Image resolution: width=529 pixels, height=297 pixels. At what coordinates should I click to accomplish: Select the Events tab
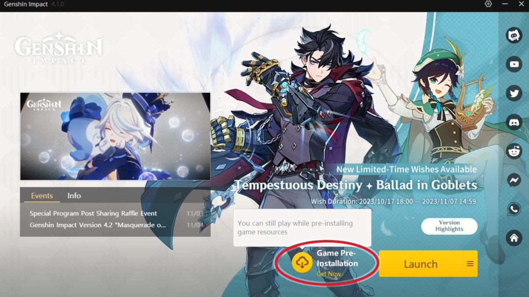click(x=42, y=196)
